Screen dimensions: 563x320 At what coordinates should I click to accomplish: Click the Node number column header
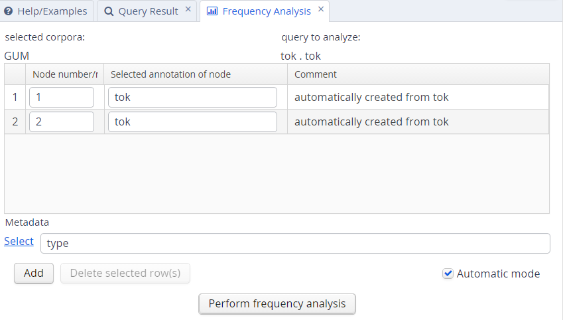pyautogui.click(x=65, y=74)
